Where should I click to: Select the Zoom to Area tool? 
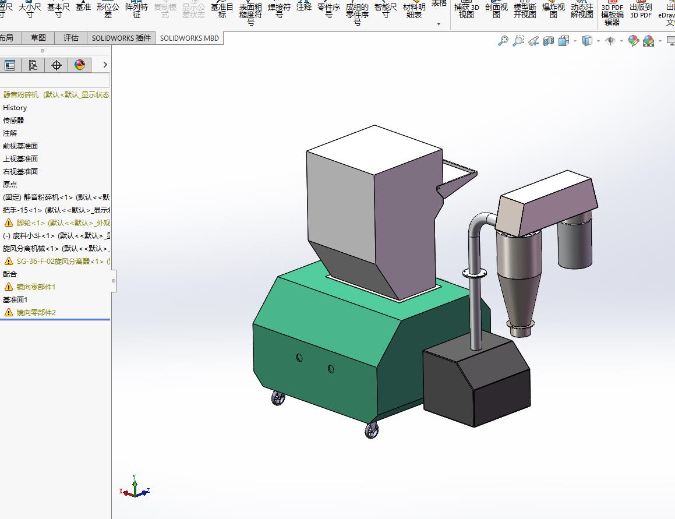pyautogui.click(x=518, y=41)
